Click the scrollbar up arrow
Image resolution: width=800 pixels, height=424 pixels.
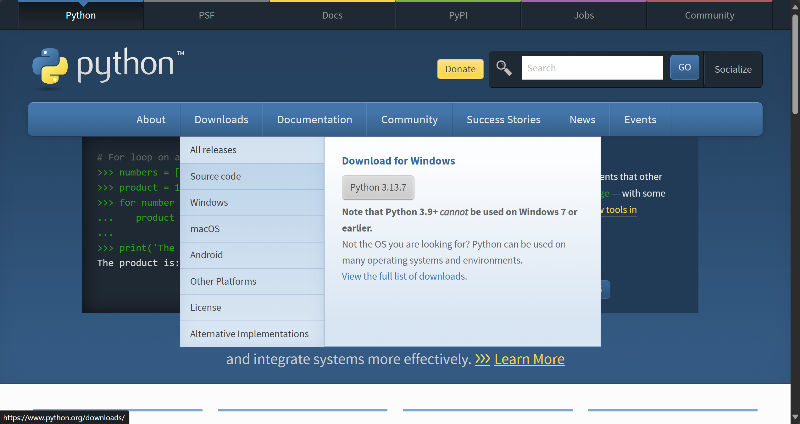pos(795,7)
